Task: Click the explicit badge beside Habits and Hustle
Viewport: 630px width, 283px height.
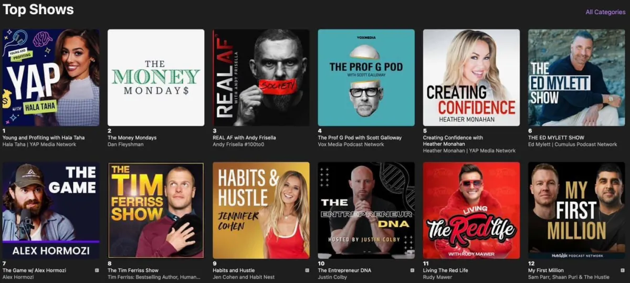Action: [307, 270]
